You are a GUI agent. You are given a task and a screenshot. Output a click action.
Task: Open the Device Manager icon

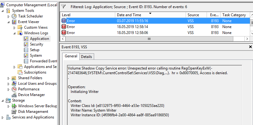click(14, 95)
